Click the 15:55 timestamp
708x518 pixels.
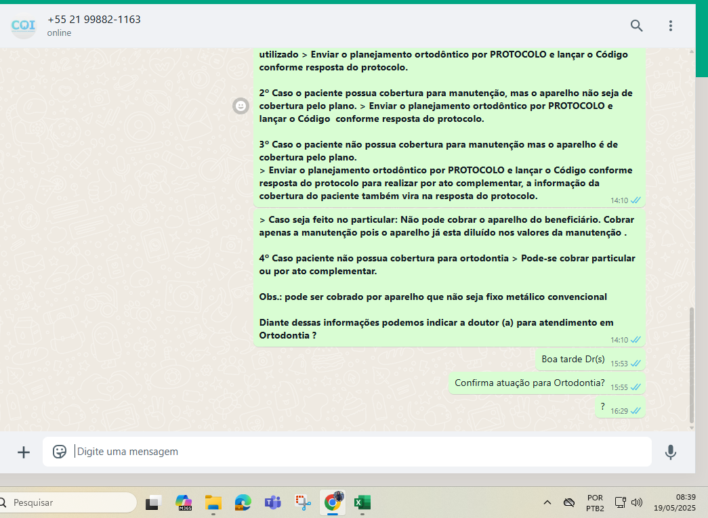coord(619,387)
